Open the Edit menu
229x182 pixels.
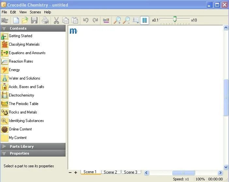pyautogui.click(x=13, y=12)
